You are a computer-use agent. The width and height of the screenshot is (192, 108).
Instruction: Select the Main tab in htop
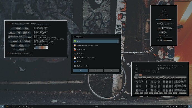point(137,75)
